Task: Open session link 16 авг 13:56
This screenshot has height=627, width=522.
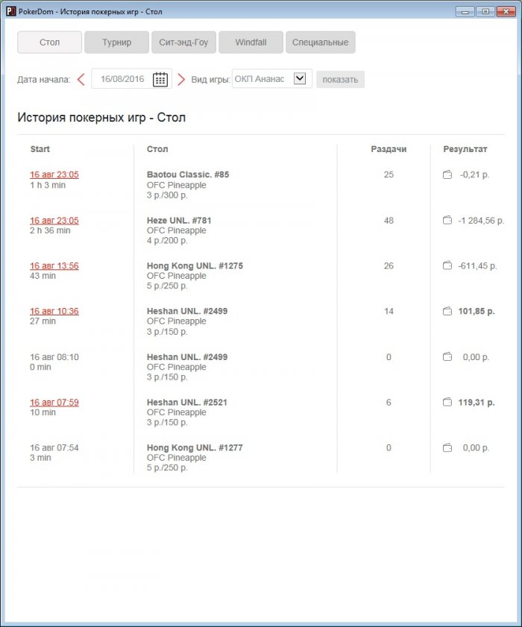Action: point(54,266)
